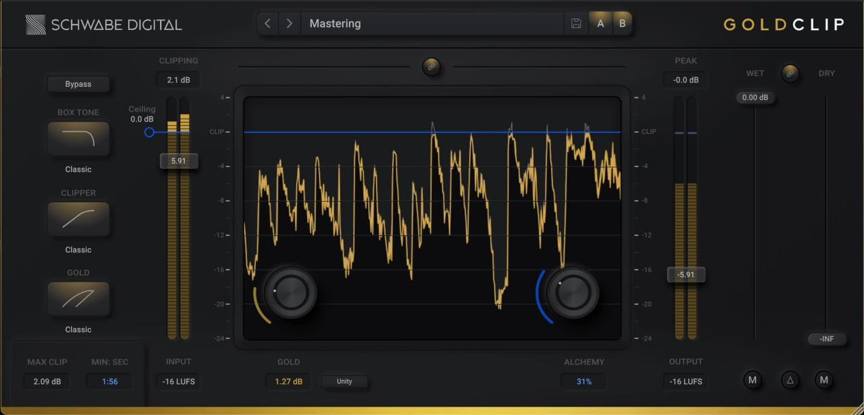Image resolution: width=864 pixels, height=415 pixels.
Task: Click the input -16 LUFS readout
Action: point(179,381)
